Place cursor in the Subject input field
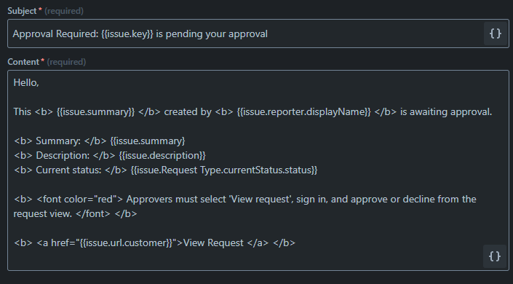 245,33
